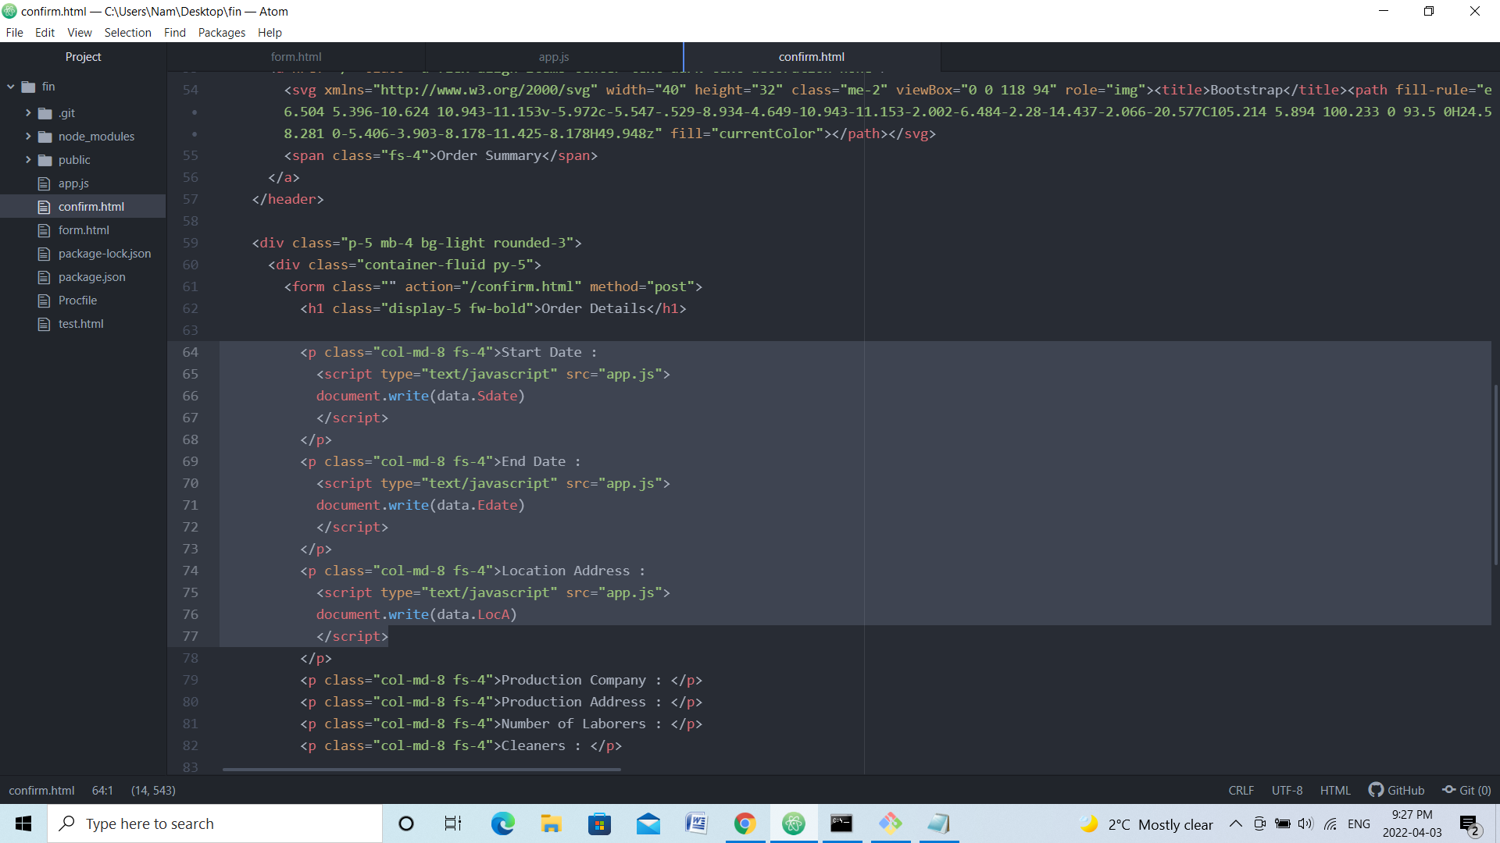Click the node_modules folder icon
Viewport: 1500px width, 843px height.
coord(45,137)
